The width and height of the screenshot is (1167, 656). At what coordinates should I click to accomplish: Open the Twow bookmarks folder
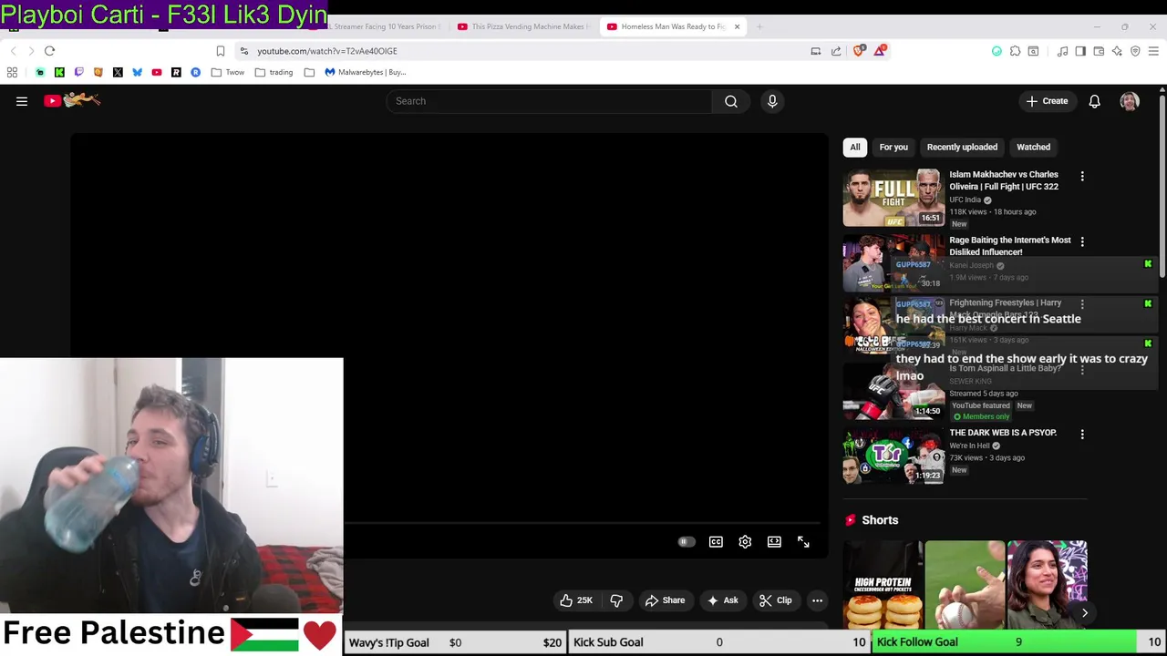pos(227,72)
